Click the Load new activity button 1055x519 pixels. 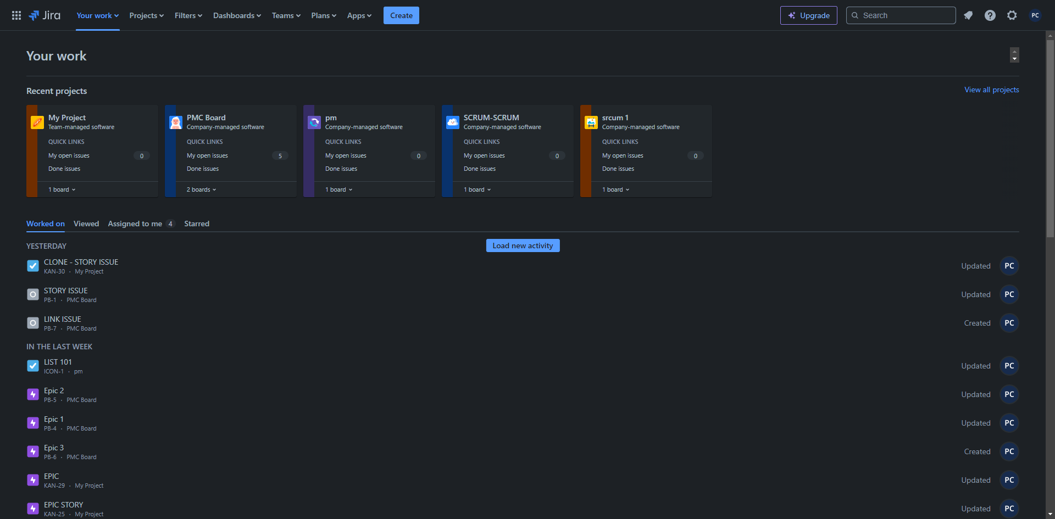tap(523, 245)
